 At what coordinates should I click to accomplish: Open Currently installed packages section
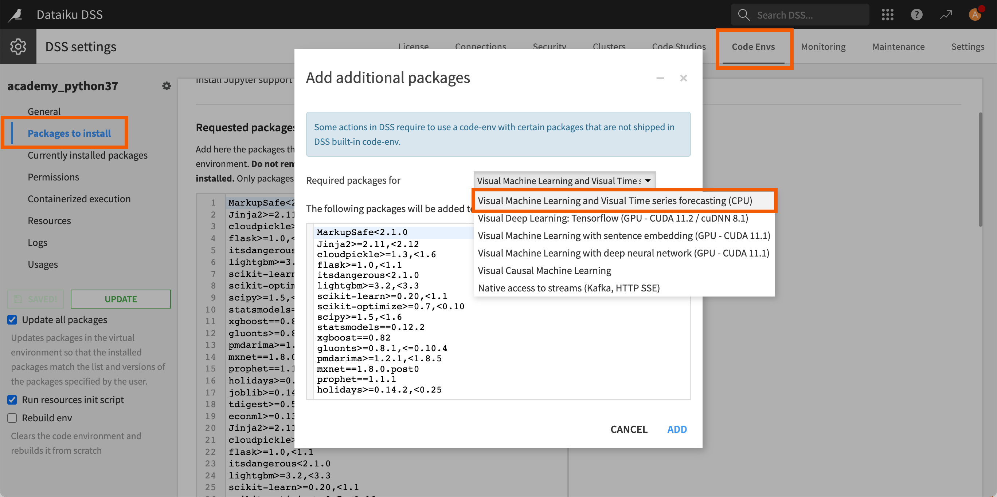(x=87, y=155)
